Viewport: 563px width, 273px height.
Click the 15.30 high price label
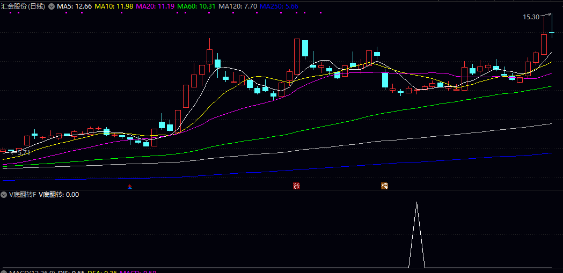point(531,17)
